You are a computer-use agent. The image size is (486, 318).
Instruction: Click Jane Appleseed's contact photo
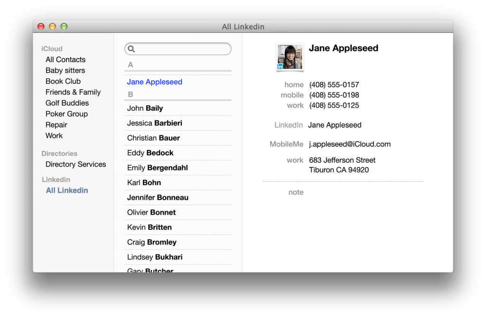point(290,57)
